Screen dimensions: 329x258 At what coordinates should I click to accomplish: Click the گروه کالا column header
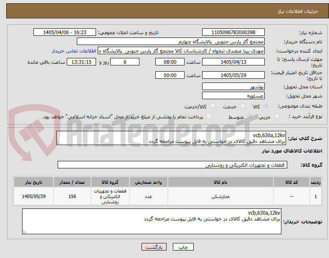pos(110,182)
